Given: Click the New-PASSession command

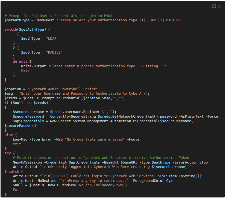Looking at the screenshot, I should (x=27, y=162).
